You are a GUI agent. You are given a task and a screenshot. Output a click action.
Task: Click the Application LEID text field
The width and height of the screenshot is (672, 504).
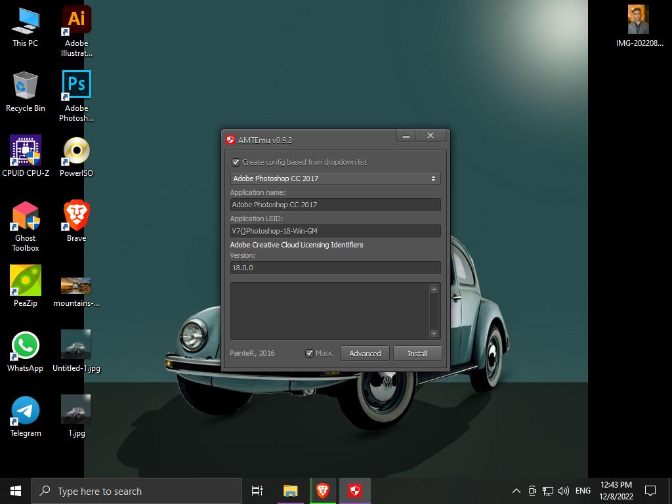[335, 231]
